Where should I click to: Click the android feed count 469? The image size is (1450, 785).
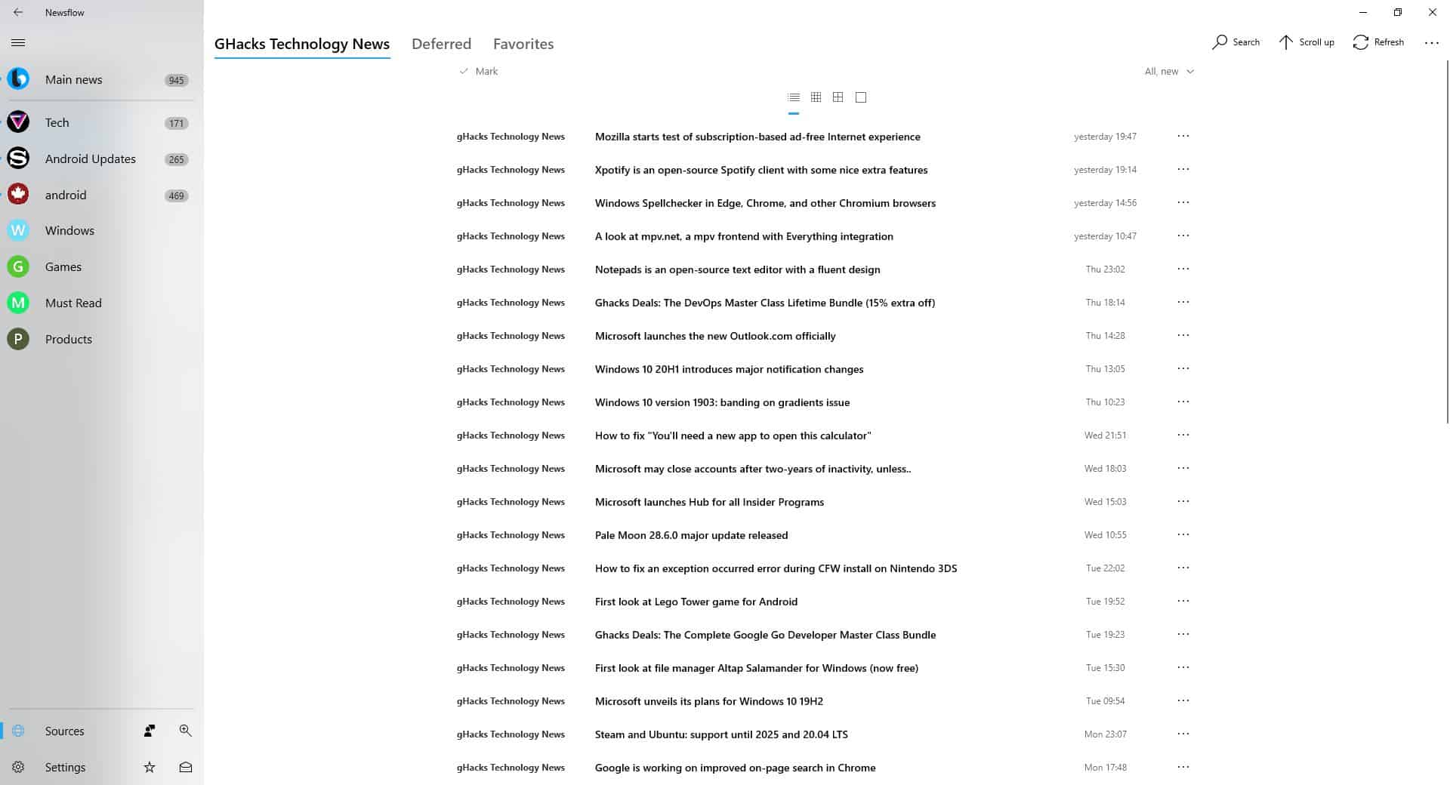pyautogui.click(x=176, y=195)
